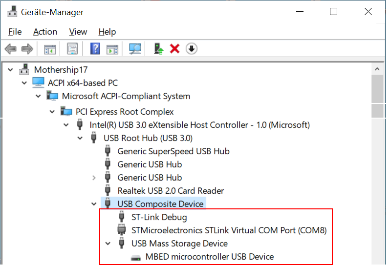Click the Back arrow toolbar icon

[11, 49]
